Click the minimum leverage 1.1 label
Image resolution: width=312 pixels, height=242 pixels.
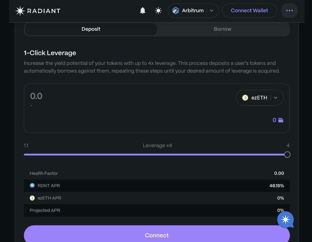pyautogui.click(x=26, y=146)
